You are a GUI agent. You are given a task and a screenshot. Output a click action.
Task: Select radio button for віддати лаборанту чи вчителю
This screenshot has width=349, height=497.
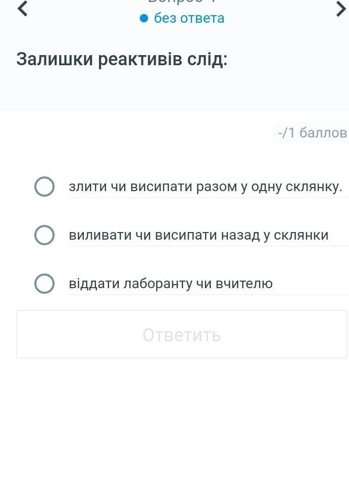pyautogui.click(x=44, y=284)
